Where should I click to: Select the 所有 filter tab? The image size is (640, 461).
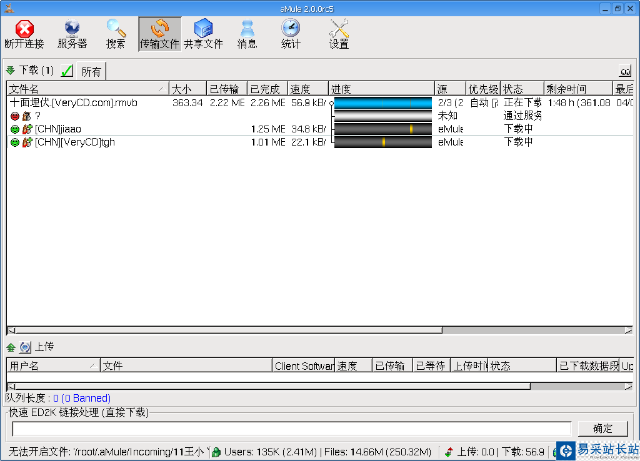coord(91,71)
